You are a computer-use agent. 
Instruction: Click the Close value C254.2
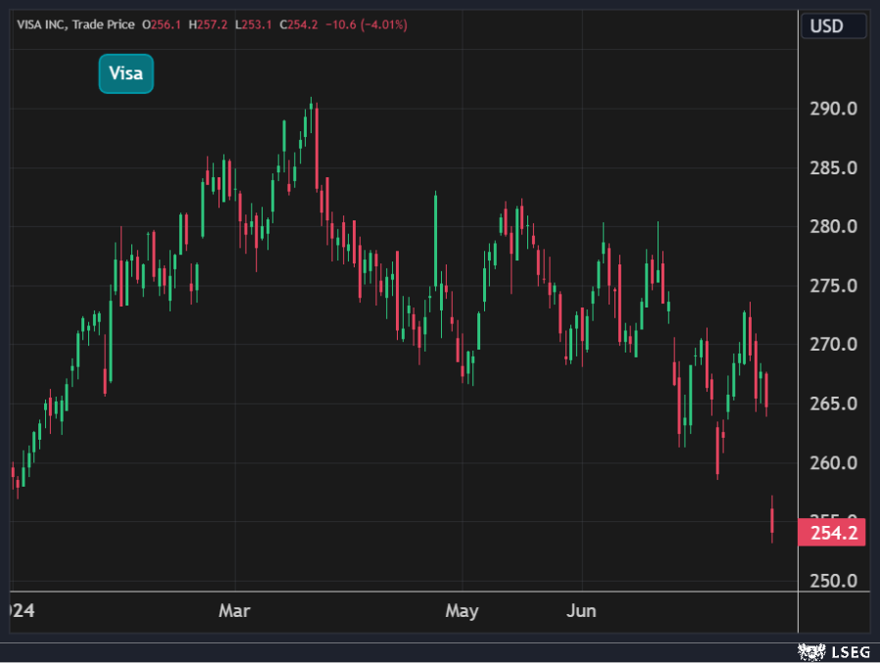[x=298, y=24]
